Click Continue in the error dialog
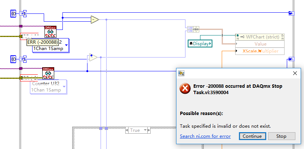This screenshot has height=149, width=304. pyautogui.click(x=252, y=136)
